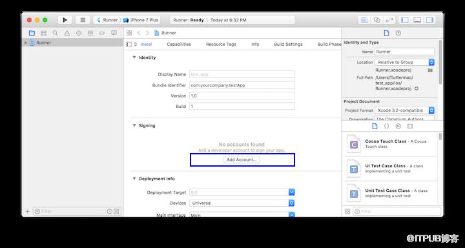Open the Report navigator
This screenshot has height=248, width=465.
point(114,33)
